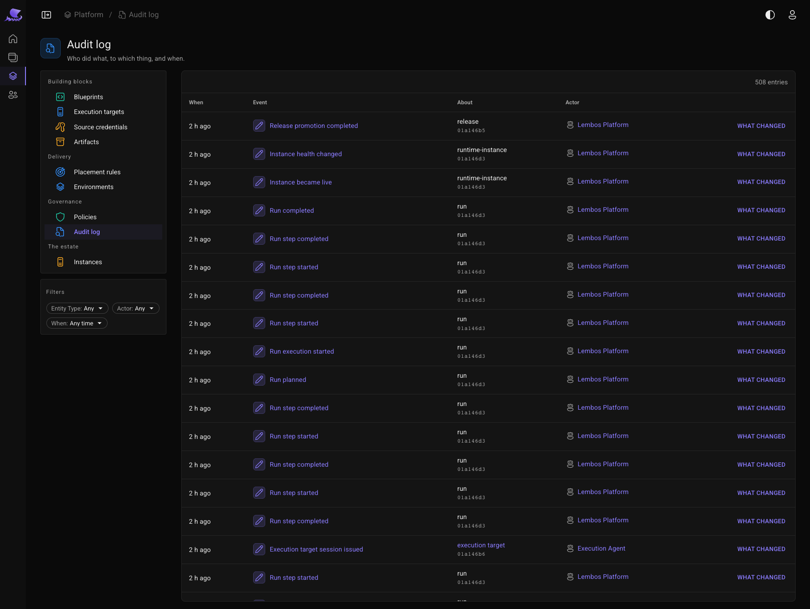
Task: Click the Instances server icon
Action: point(60,262)
